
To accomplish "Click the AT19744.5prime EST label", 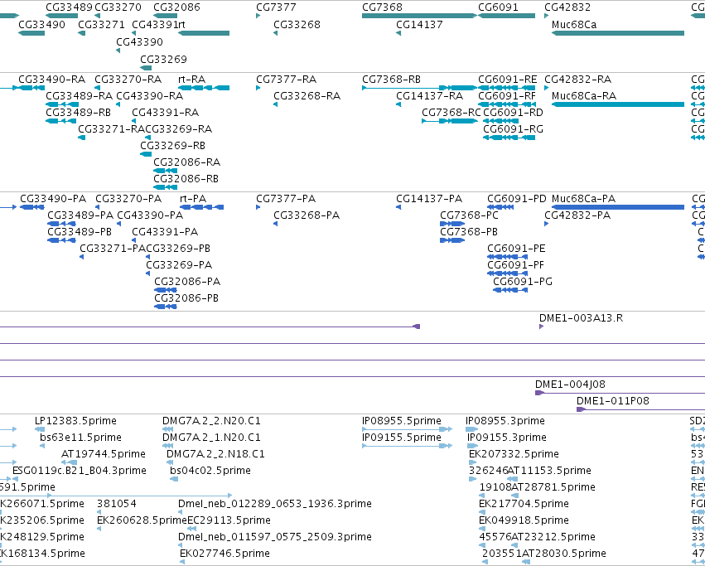I will click(104, 453).
